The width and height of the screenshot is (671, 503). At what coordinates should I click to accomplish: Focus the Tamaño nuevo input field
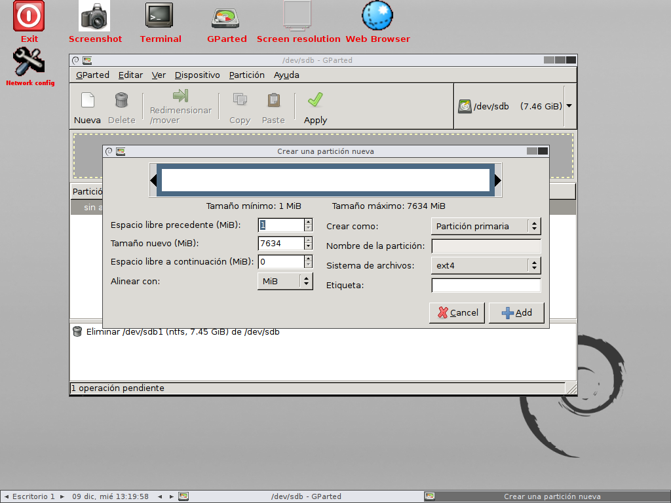pos(280,244)
